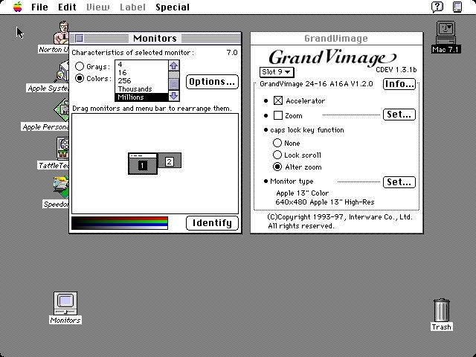The width and height of the screenshot is (476, 357).
Task: Select Grays radio button
Action: (x=80, y=66)
